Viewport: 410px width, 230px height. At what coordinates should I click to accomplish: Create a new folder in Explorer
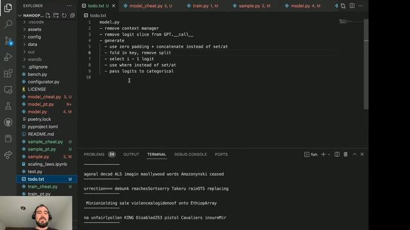pos(56,15)
